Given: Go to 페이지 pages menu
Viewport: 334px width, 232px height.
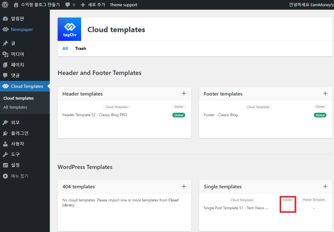Looking at the screenshot, I should coord(17,65).
